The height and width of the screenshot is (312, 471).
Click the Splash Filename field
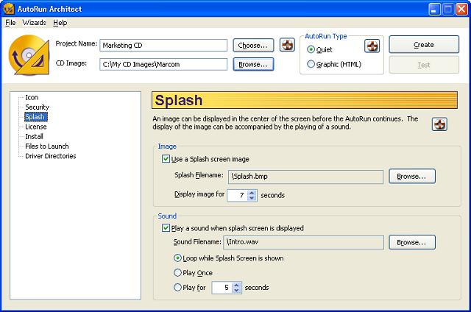pyautogui.click(x=306, y=177)
